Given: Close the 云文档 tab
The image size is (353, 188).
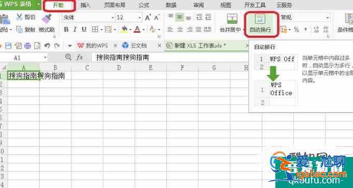Looking at the screenshot, I should pos(159,46).
